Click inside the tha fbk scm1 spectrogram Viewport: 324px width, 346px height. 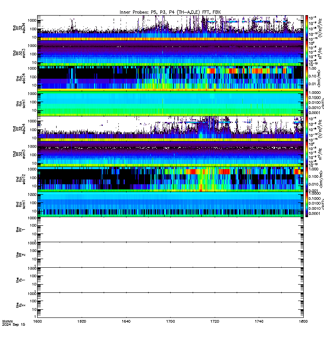tap(170, 103)
